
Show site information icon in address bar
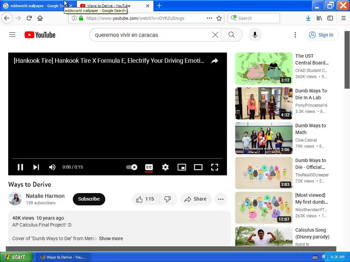click(74, 18)
